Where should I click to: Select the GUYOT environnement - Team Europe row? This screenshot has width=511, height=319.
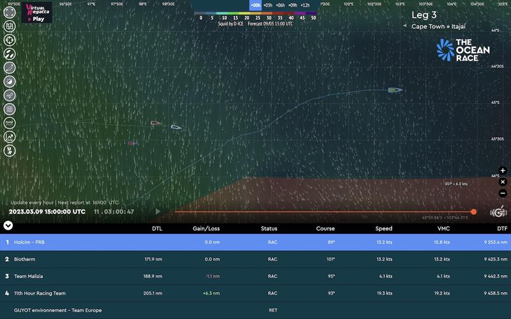(256, 310)
